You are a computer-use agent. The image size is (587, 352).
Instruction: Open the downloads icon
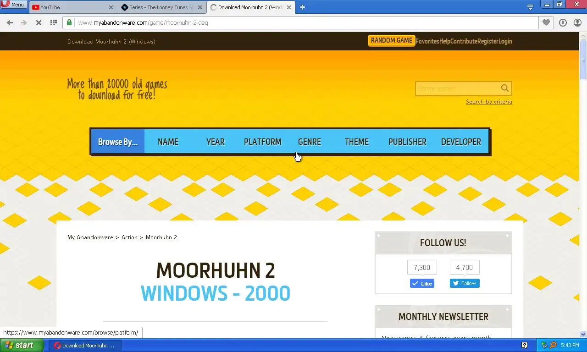click(563, 22)
